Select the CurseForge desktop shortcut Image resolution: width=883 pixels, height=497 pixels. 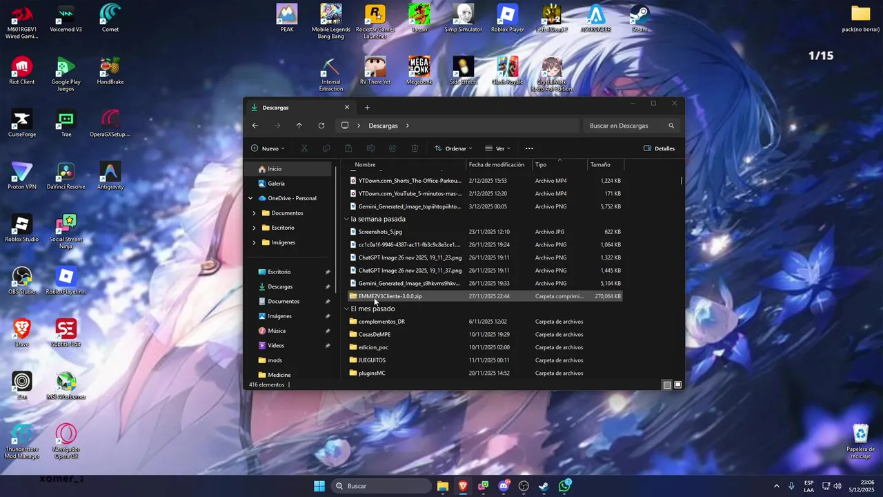(22, 124)
